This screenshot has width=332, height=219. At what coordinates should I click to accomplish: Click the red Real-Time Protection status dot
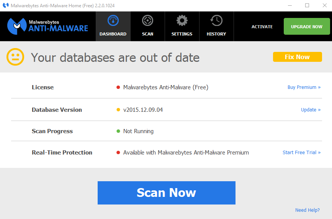tap(118, 153)
